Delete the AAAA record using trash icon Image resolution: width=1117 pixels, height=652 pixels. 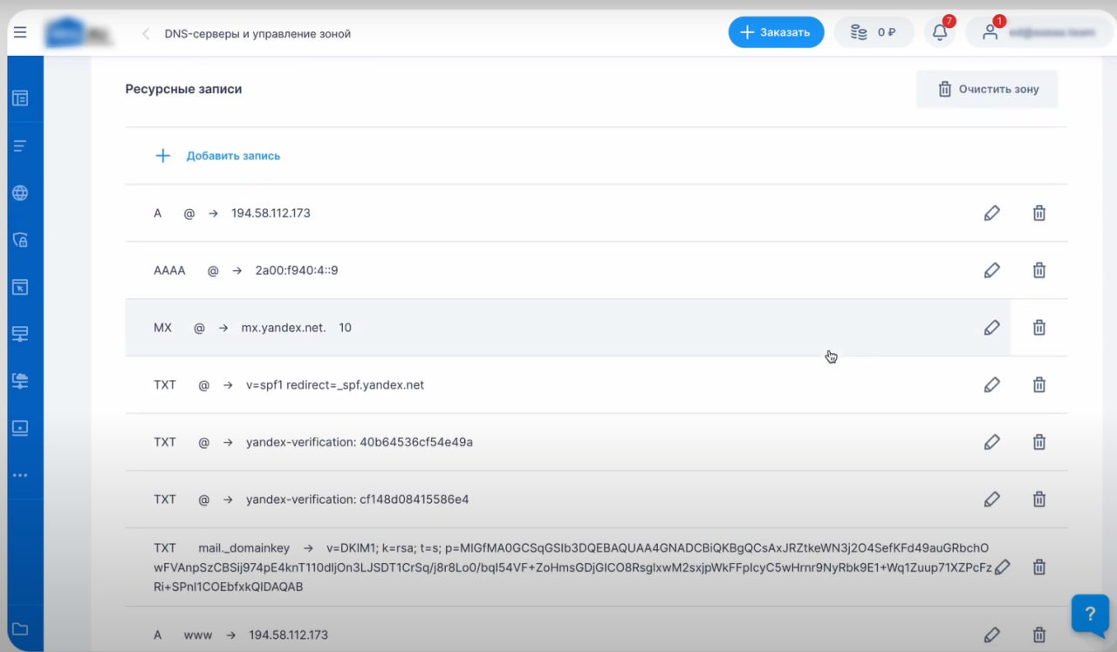point(1039,270)
